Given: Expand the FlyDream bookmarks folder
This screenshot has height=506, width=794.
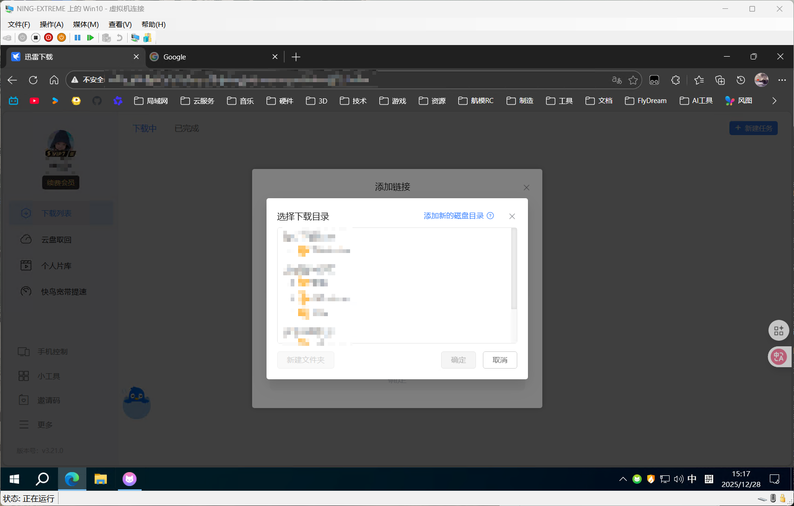Looking at the screenshot, I should (646, 101).
